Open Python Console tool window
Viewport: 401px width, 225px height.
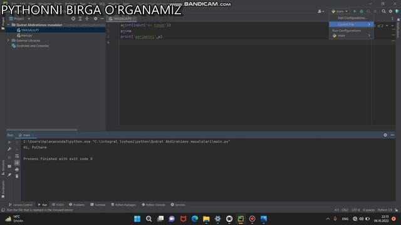(154, 204)
